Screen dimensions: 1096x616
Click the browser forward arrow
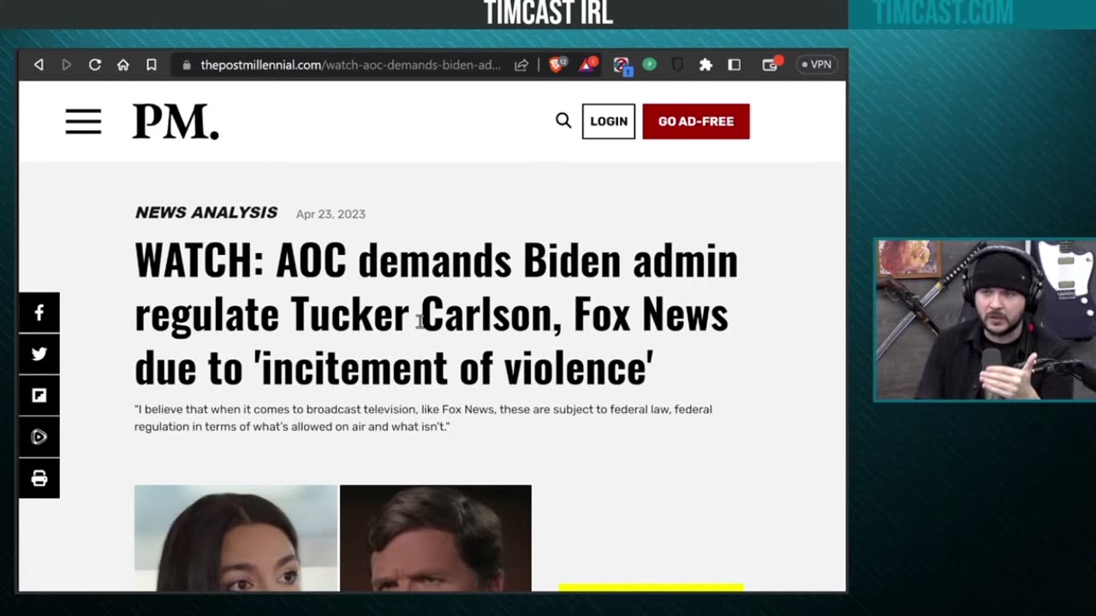click(x=67, y=65)
